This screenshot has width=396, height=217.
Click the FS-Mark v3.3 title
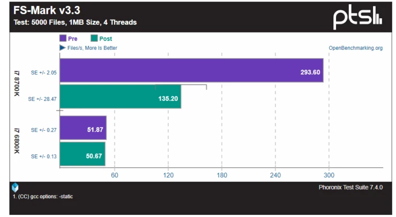pyautogui.click(x=43, y=11)
